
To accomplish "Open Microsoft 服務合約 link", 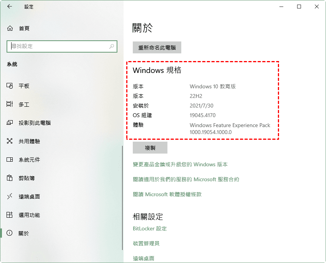I will [186, 179].
